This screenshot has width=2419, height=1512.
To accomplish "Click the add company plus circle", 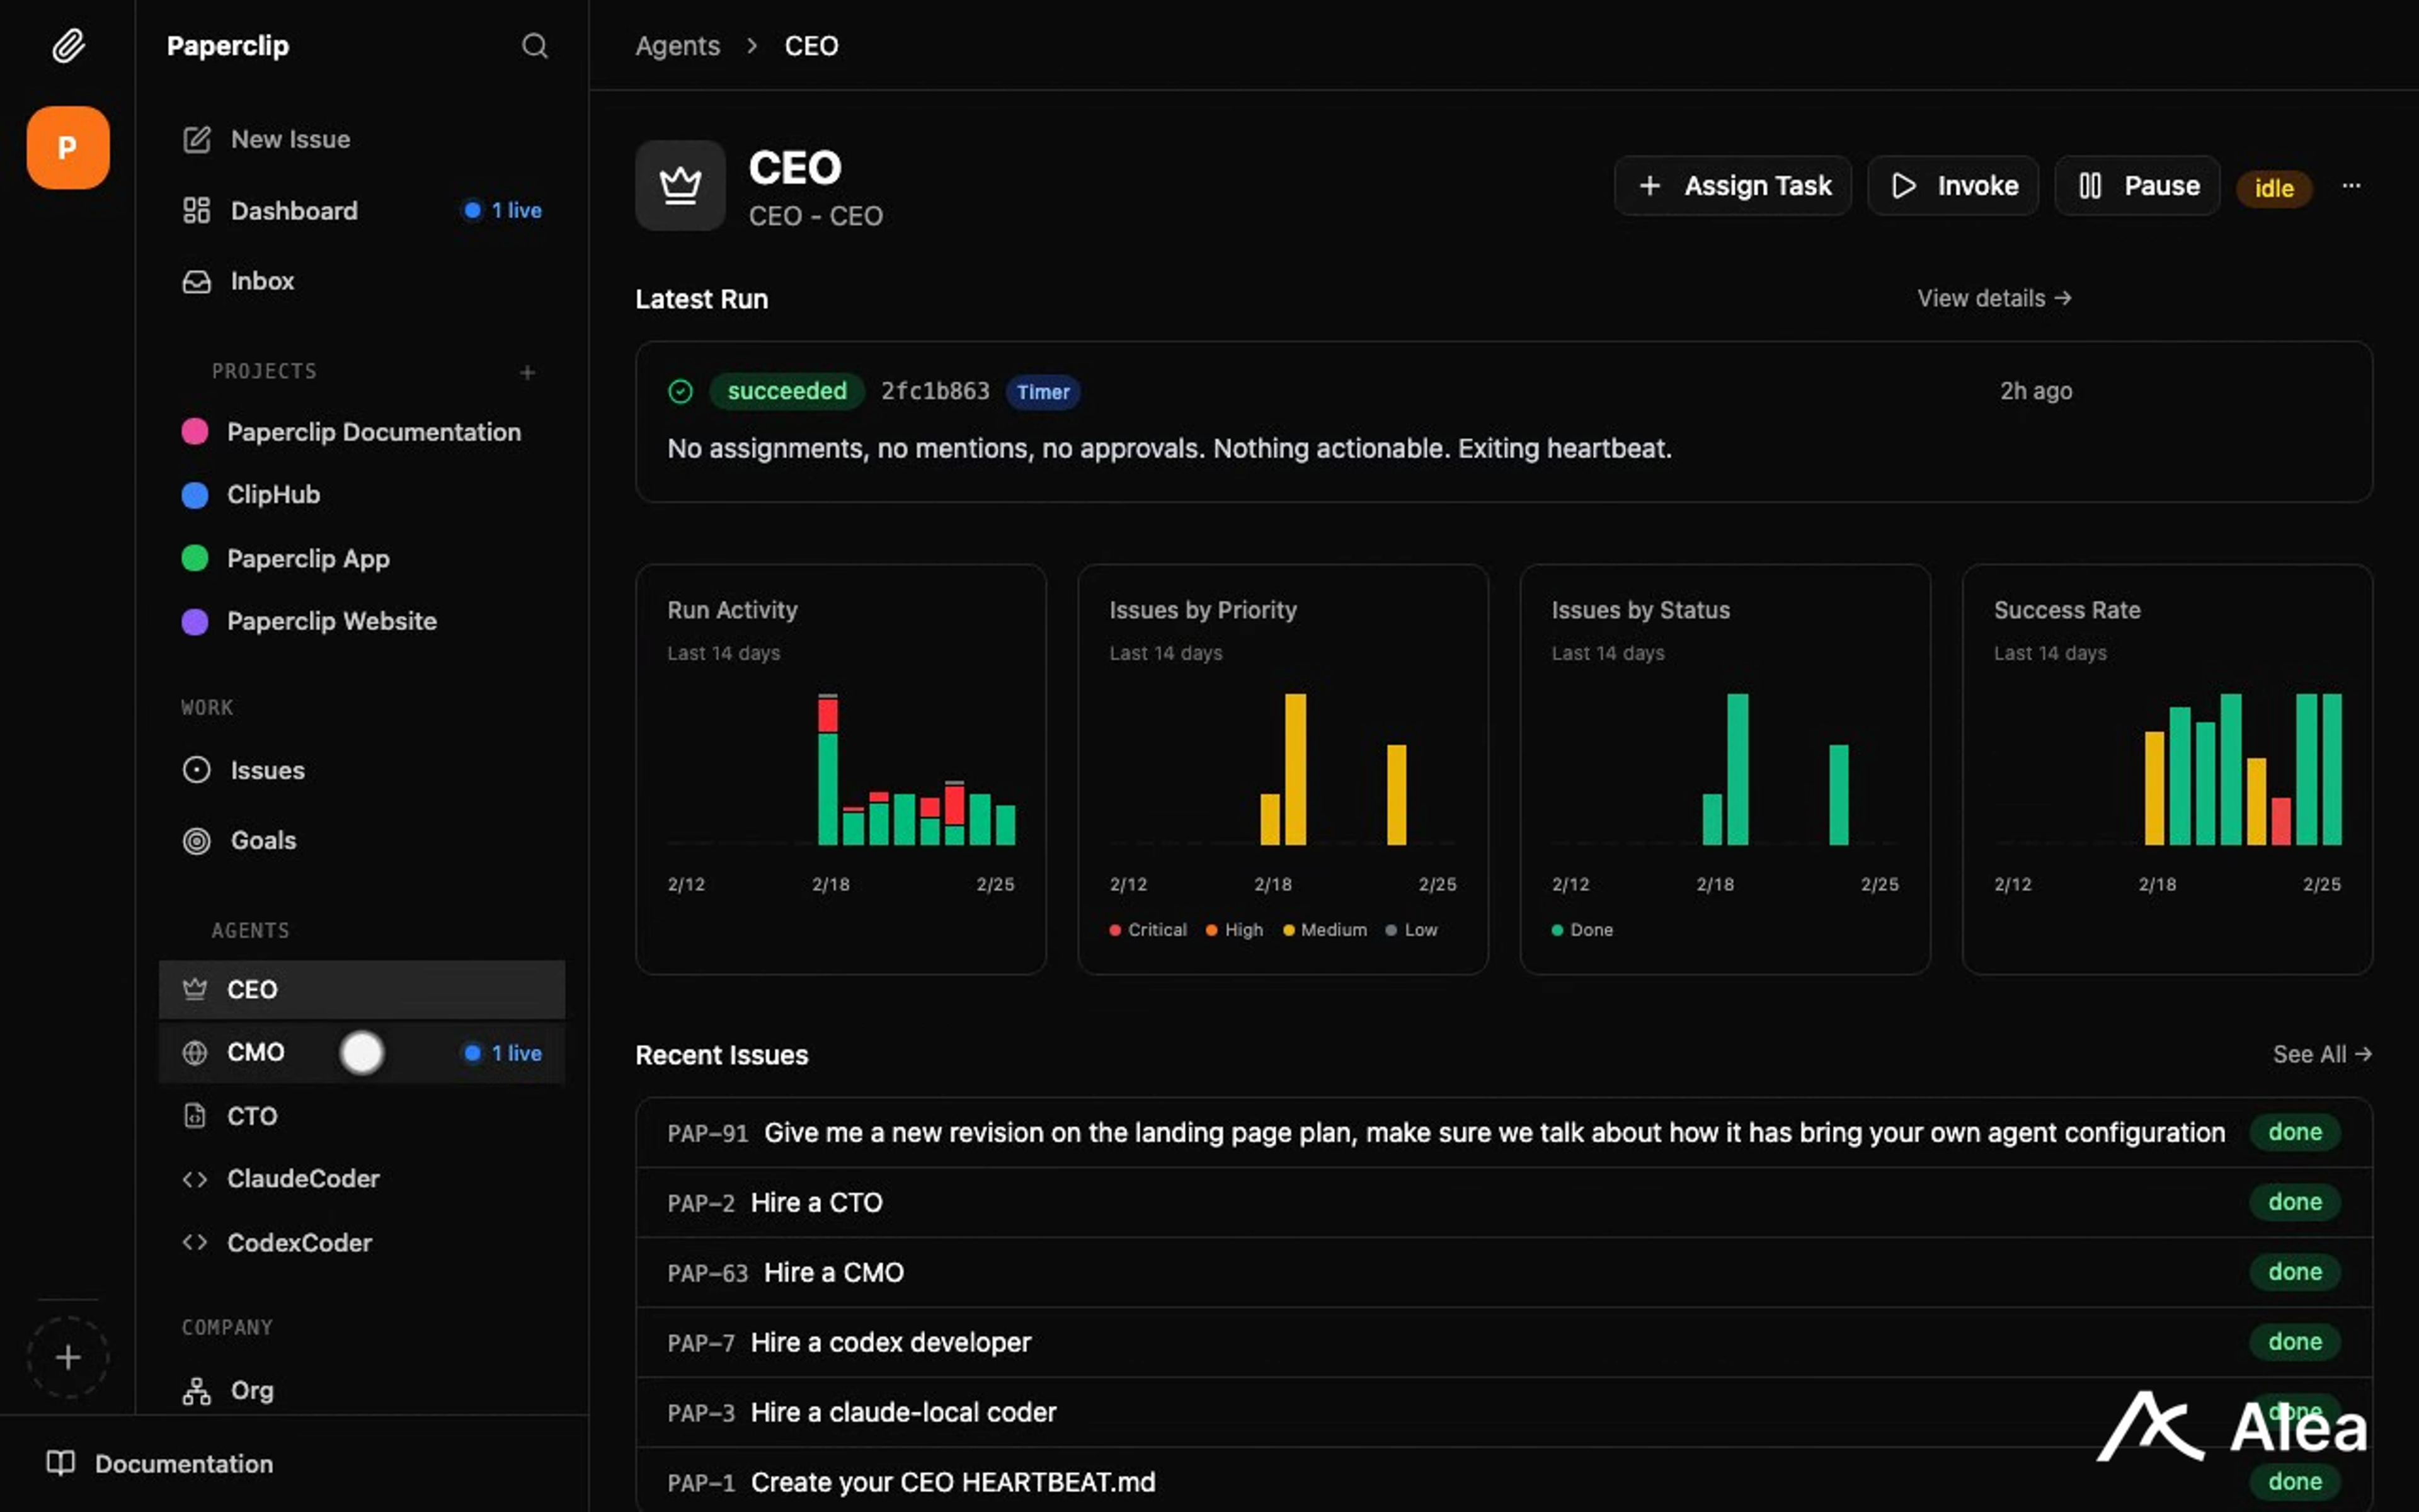I will pyautogui.click(x=68, y=1357).
